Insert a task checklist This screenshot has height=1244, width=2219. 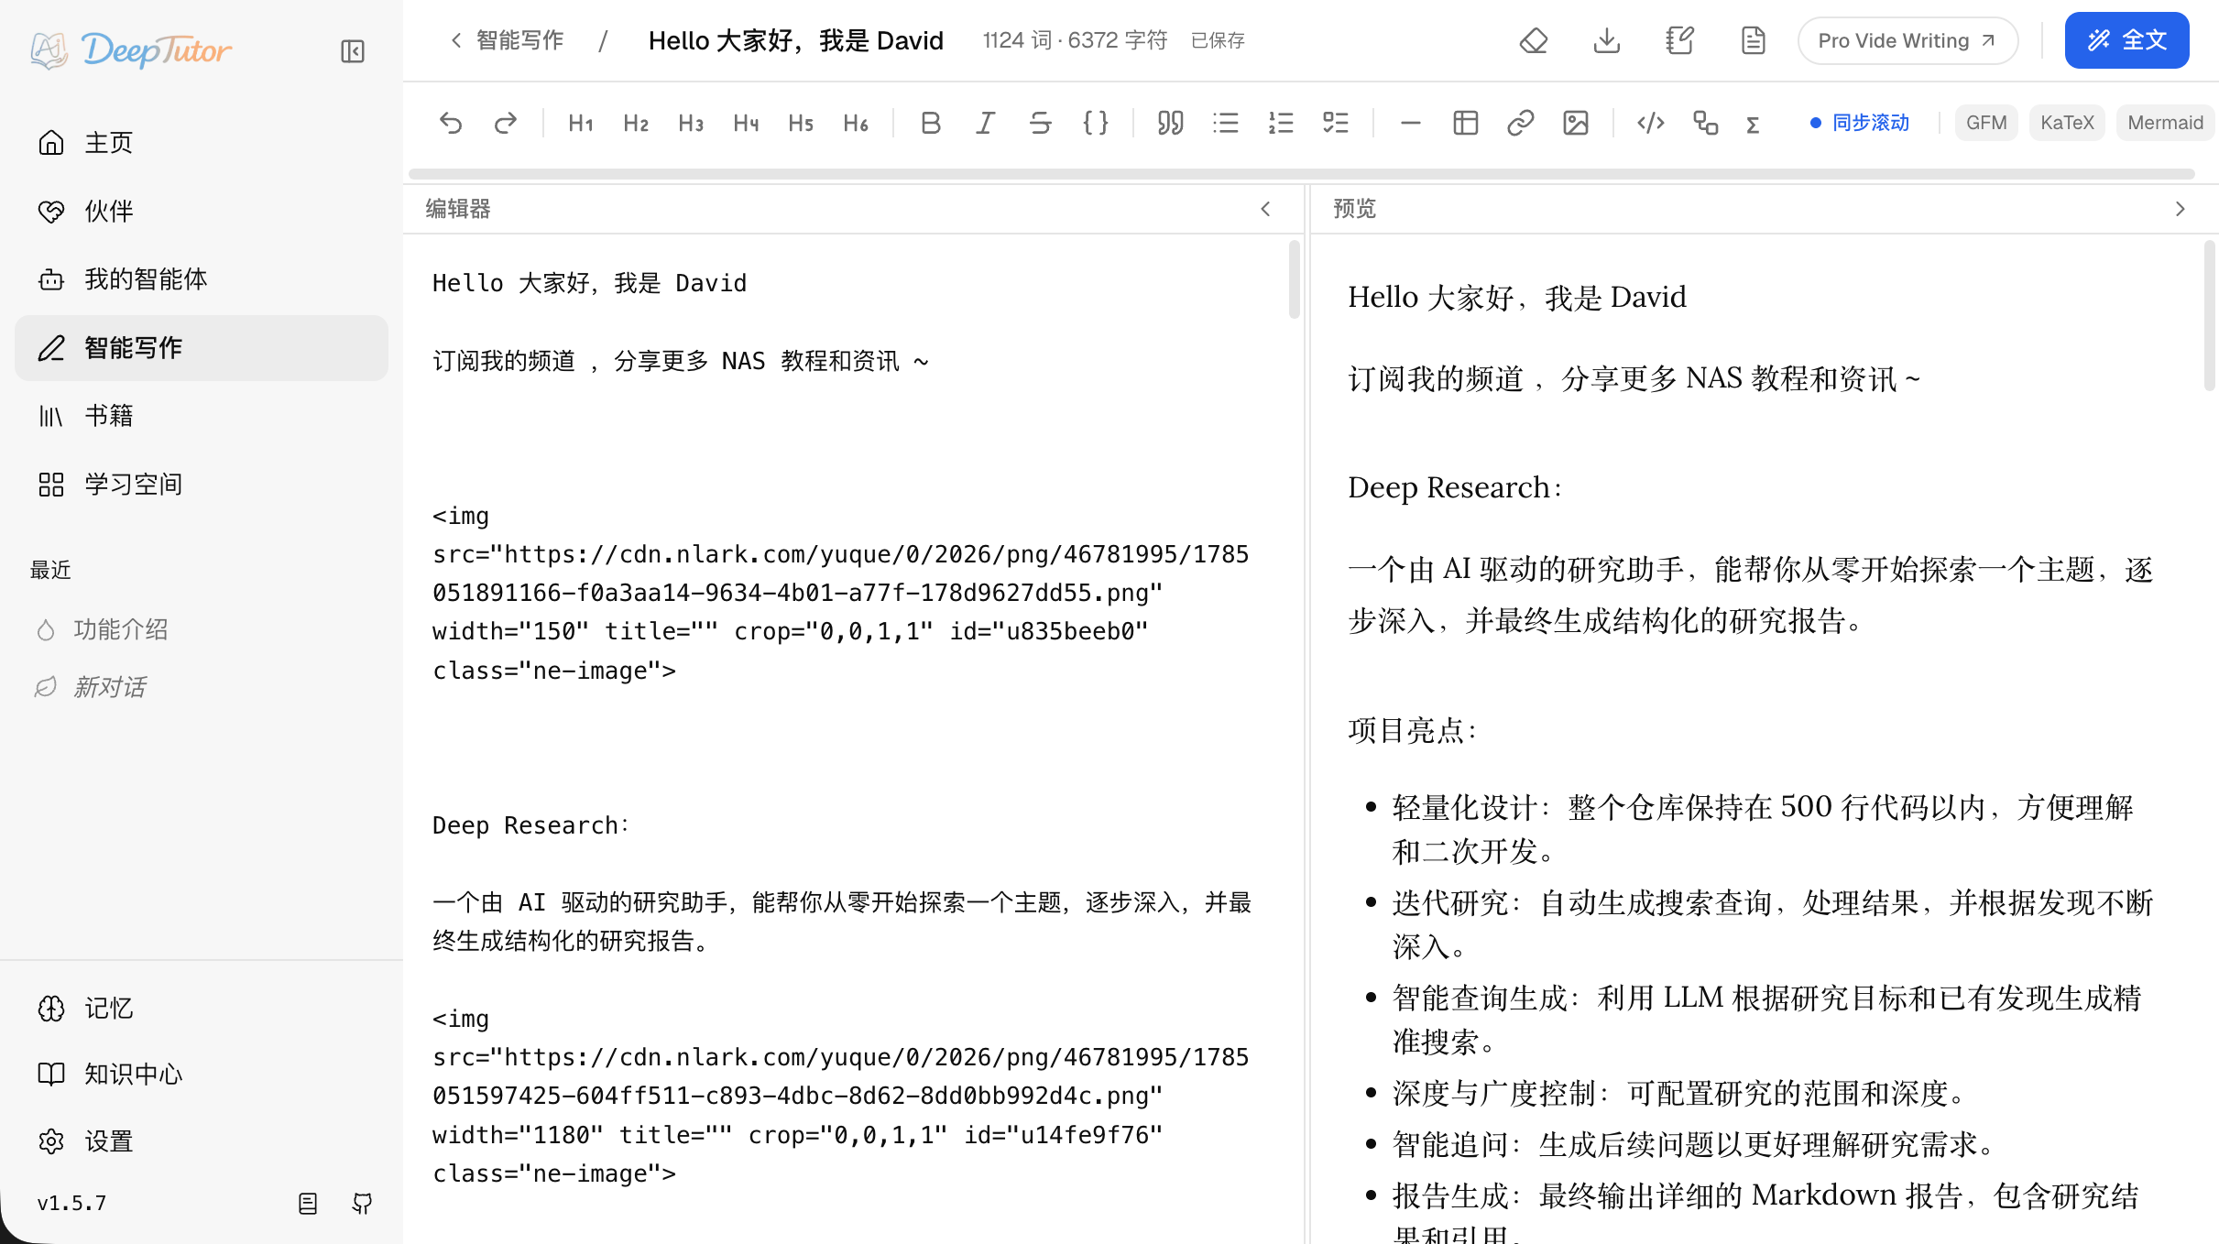[x=1336, y=123]
